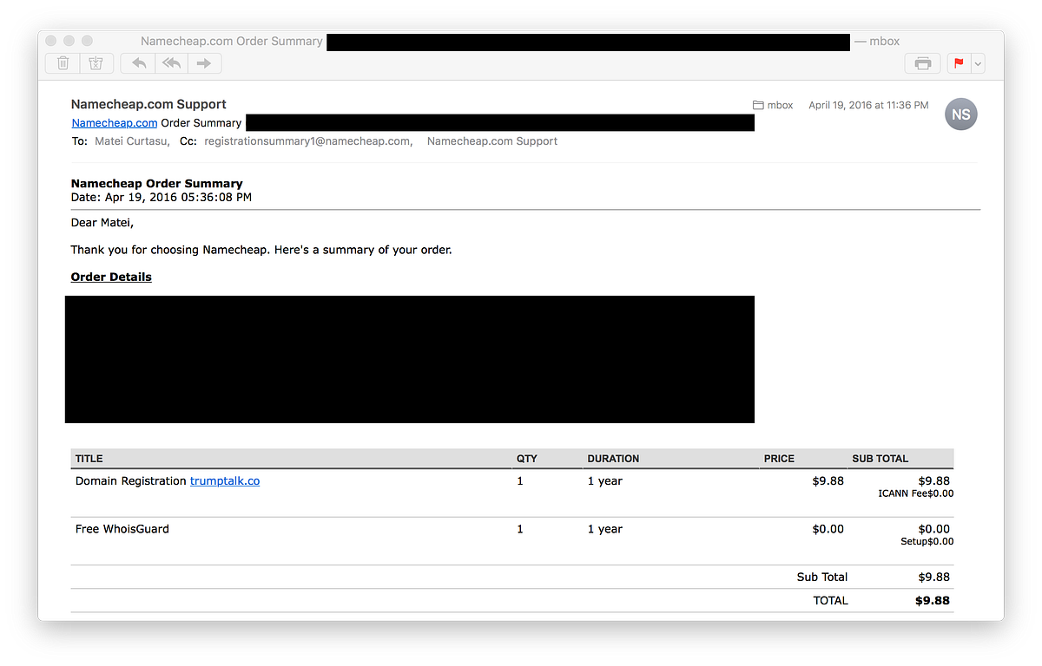Click Free WhoisGuard row title
1042x666 pixels.
tap(122, 529)
